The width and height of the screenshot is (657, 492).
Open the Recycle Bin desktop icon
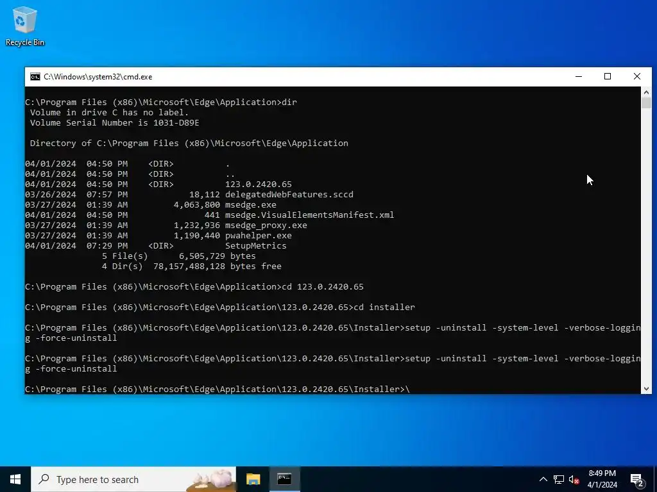tap(25, 26)
